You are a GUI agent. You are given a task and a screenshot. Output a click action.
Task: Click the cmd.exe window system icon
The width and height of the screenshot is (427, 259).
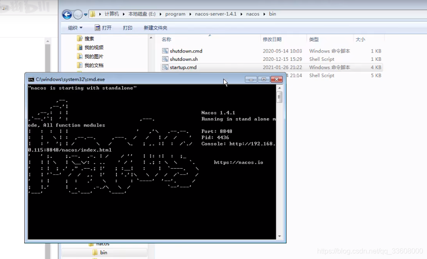(x=31, y=80)
